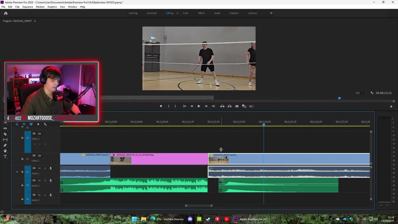Play the program monitor video
The width and height of the screenshot is (398, 224).
tap(199, 106)
